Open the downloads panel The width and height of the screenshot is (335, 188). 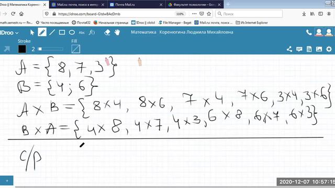(304, 14)
